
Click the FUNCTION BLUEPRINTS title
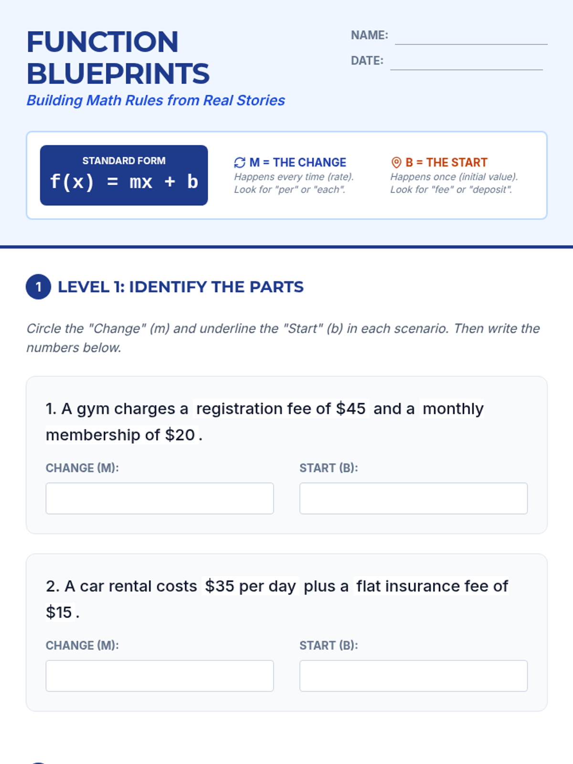[x=118, y=57]
